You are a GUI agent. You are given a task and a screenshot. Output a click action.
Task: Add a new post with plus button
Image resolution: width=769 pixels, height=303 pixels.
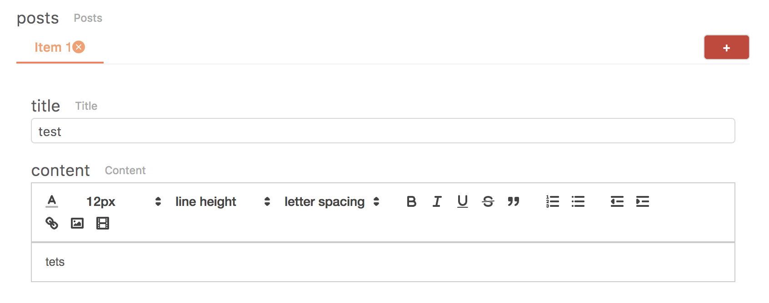727,47
